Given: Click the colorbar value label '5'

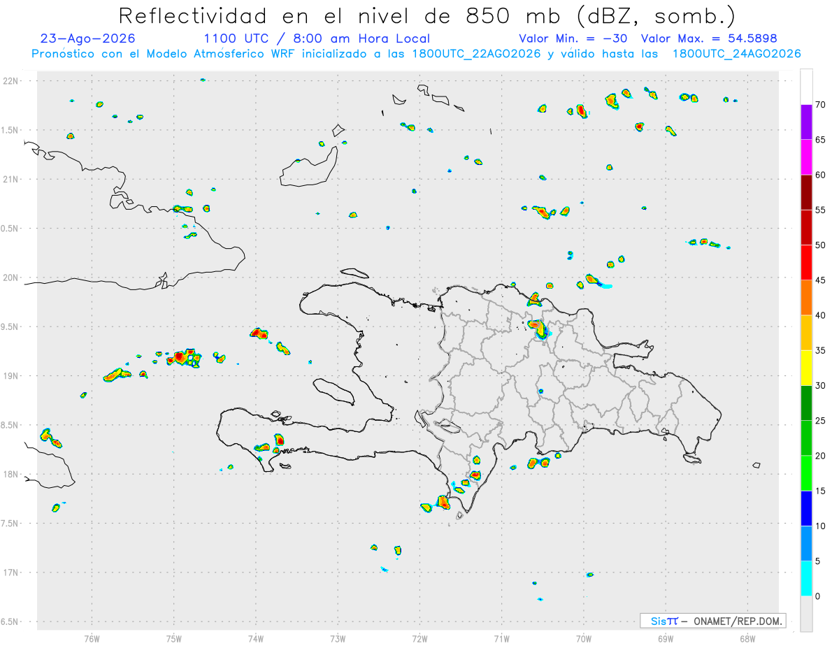Looking at the screenshot, I should 817,561.
